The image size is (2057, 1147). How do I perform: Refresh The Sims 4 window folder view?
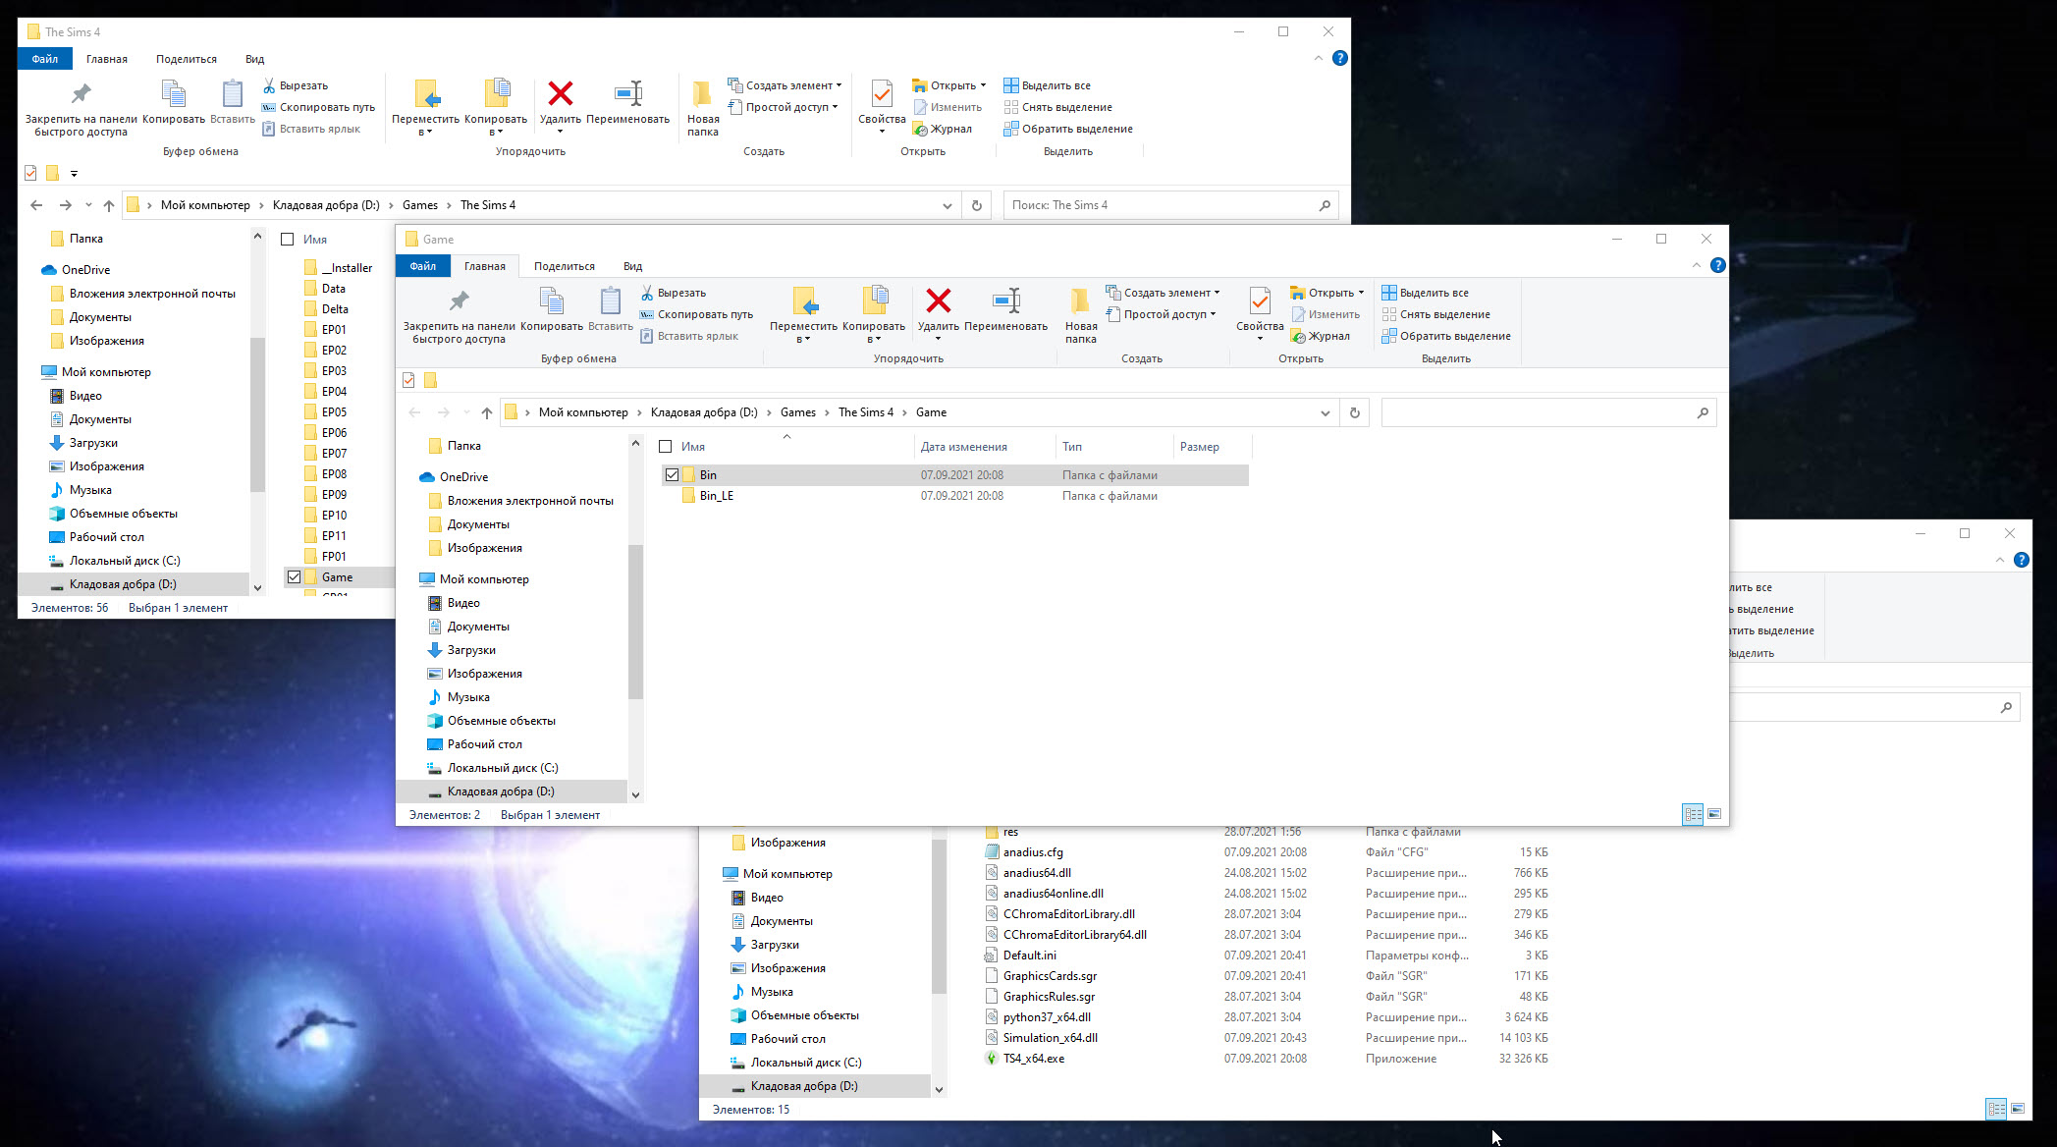[977, 205]
